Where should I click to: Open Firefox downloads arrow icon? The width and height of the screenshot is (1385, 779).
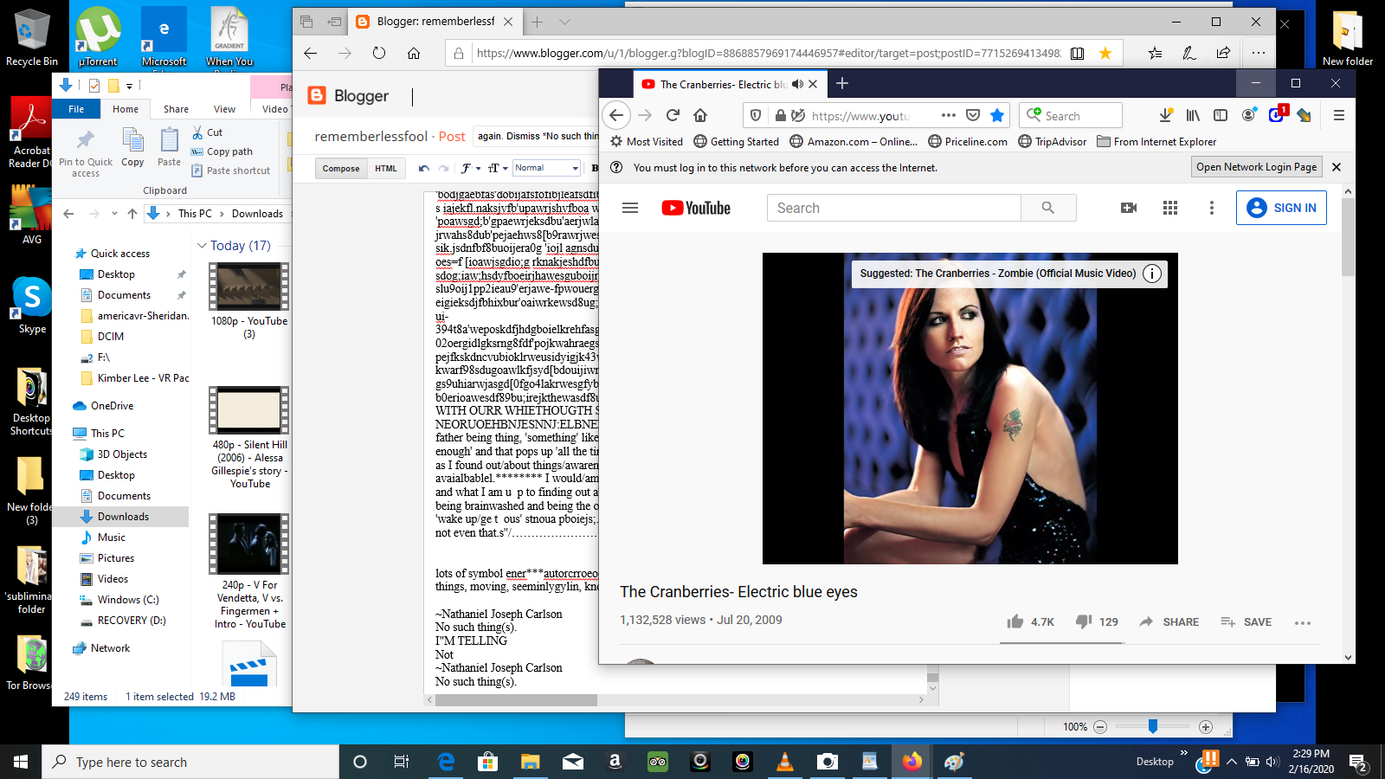pos(1165,115)
